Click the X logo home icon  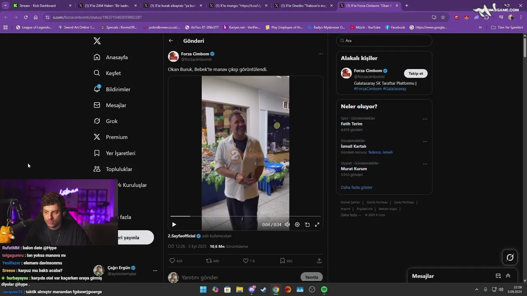[97, 41]
